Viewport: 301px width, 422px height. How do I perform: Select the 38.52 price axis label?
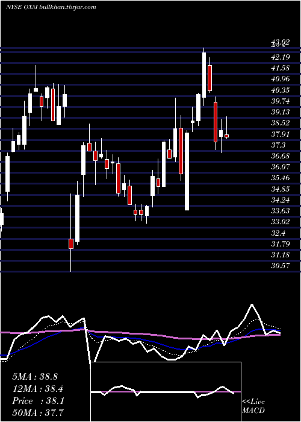click(280, 123)
